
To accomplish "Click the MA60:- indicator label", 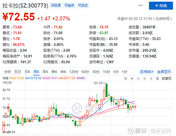I will 81,78.
